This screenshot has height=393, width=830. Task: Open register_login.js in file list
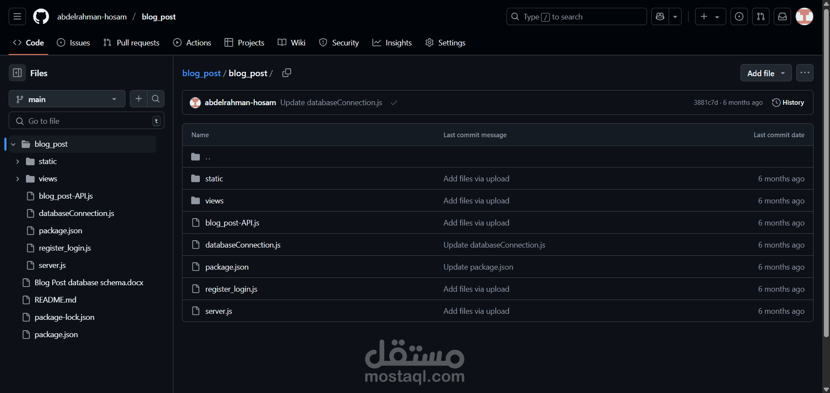click(231, 289)
